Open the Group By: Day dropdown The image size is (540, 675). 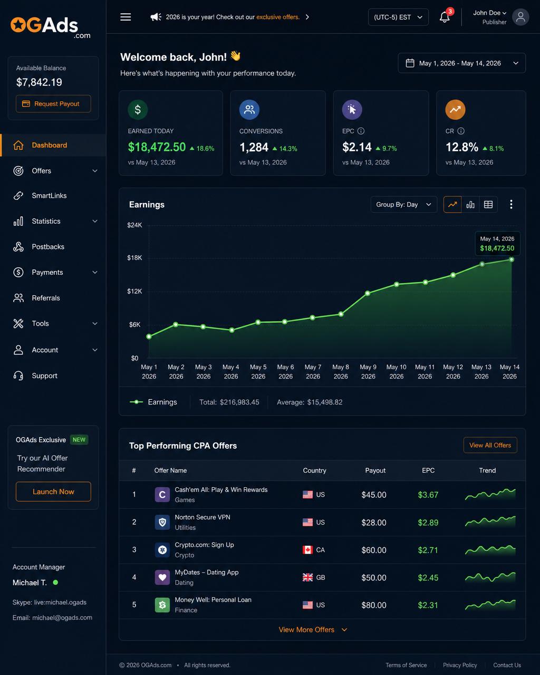tap(404, 205)
